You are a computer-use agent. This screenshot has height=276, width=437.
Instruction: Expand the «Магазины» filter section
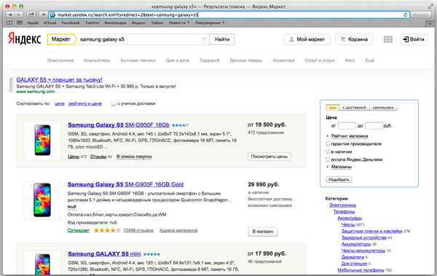[341, 167]
